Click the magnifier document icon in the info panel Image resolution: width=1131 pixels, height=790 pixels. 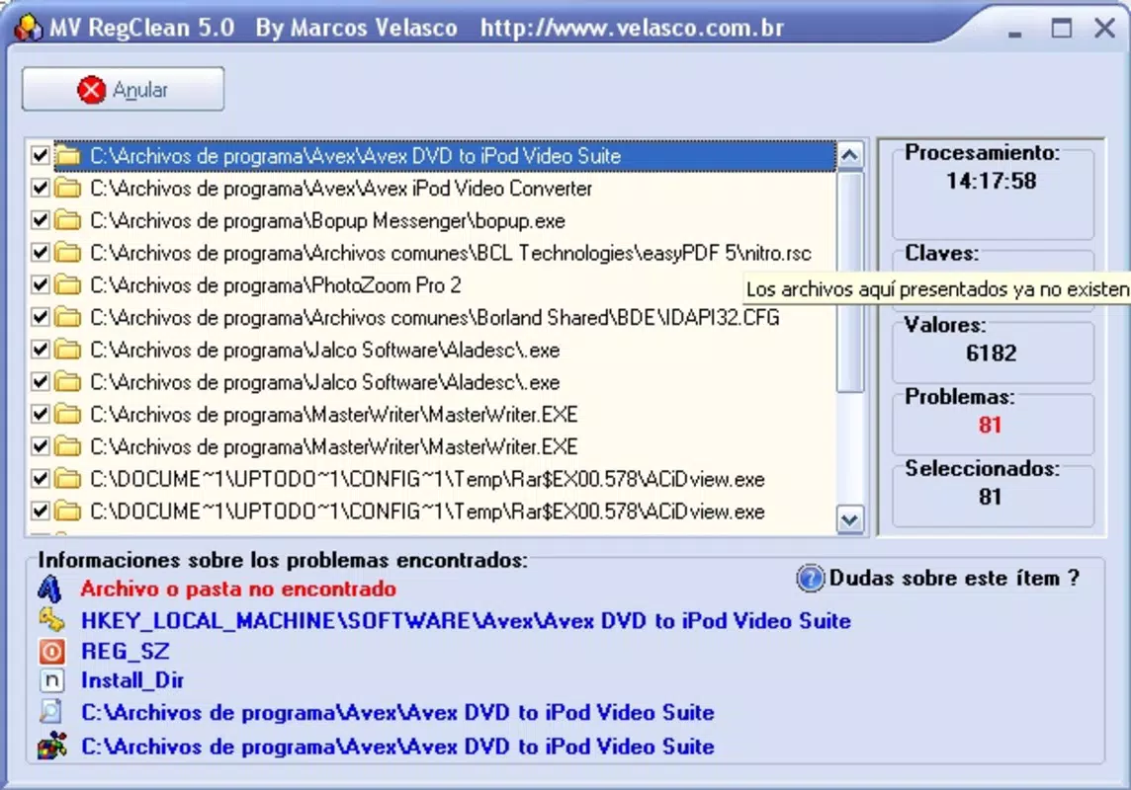click(x=51, y=712)
